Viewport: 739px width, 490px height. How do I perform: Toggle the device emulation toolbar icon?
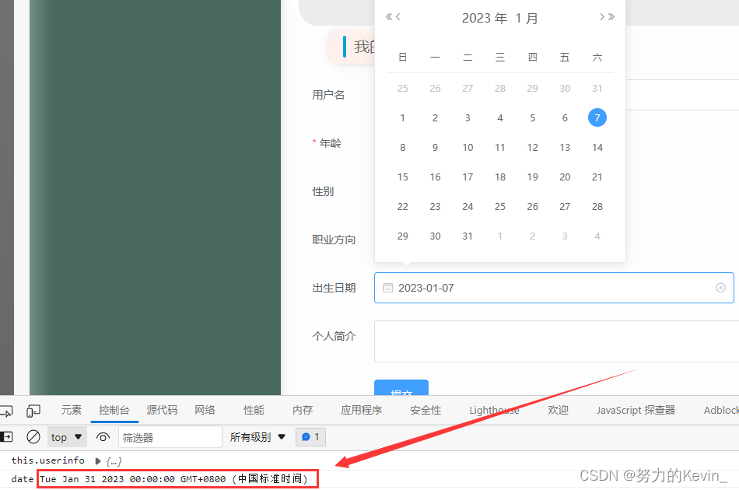point(33,410)
